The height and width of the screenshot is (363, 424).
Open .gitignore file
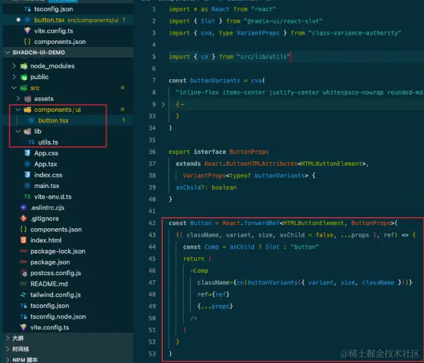(x=45, y=218)
